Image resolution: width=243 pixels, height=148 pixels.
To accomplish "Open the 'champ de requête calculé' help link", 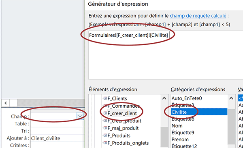I will (198, 16).
